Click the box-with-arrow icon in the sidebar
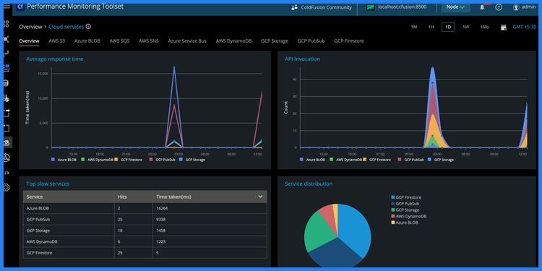Screen dimensions: 542x271 click(7, 113)
